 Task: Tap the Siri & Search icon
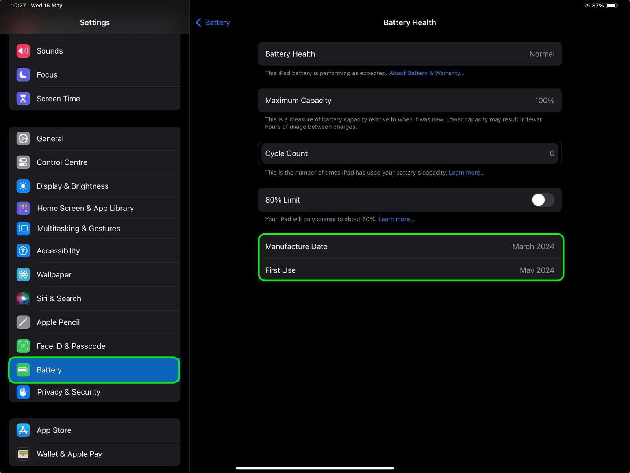coord(23,298)
